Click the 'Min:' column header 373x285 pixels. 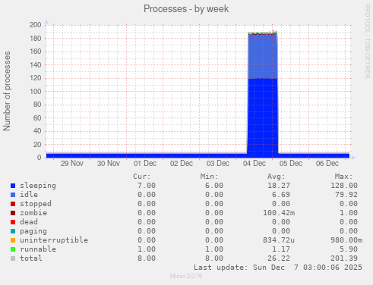[x=210, y=177]
